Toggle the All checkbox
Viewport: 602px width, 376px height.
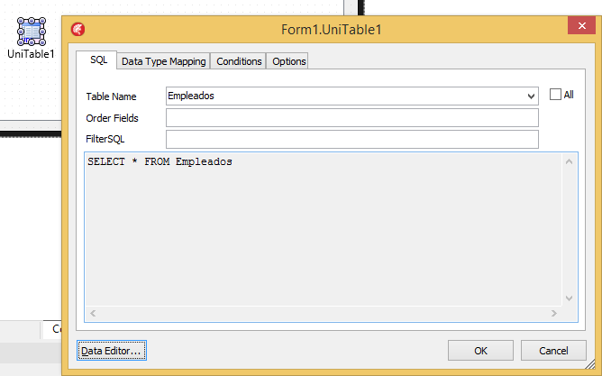point(555,94)
